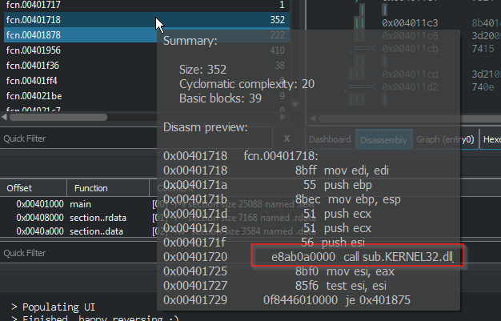This screenshot has height=321, width=501.
Task: Select function fcn.00401718 row
Action: (146, 20)
